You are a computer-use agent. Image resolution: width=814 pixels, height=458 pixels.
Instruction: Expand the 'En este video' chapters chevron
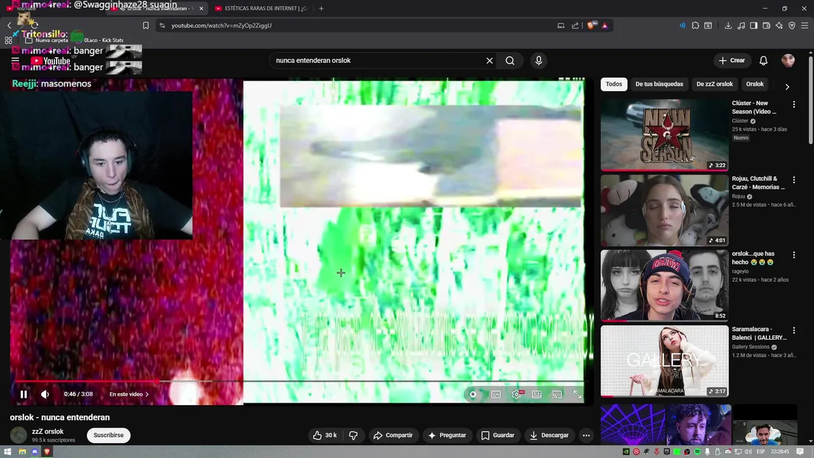pyautogui.click(x=147, y=394)
